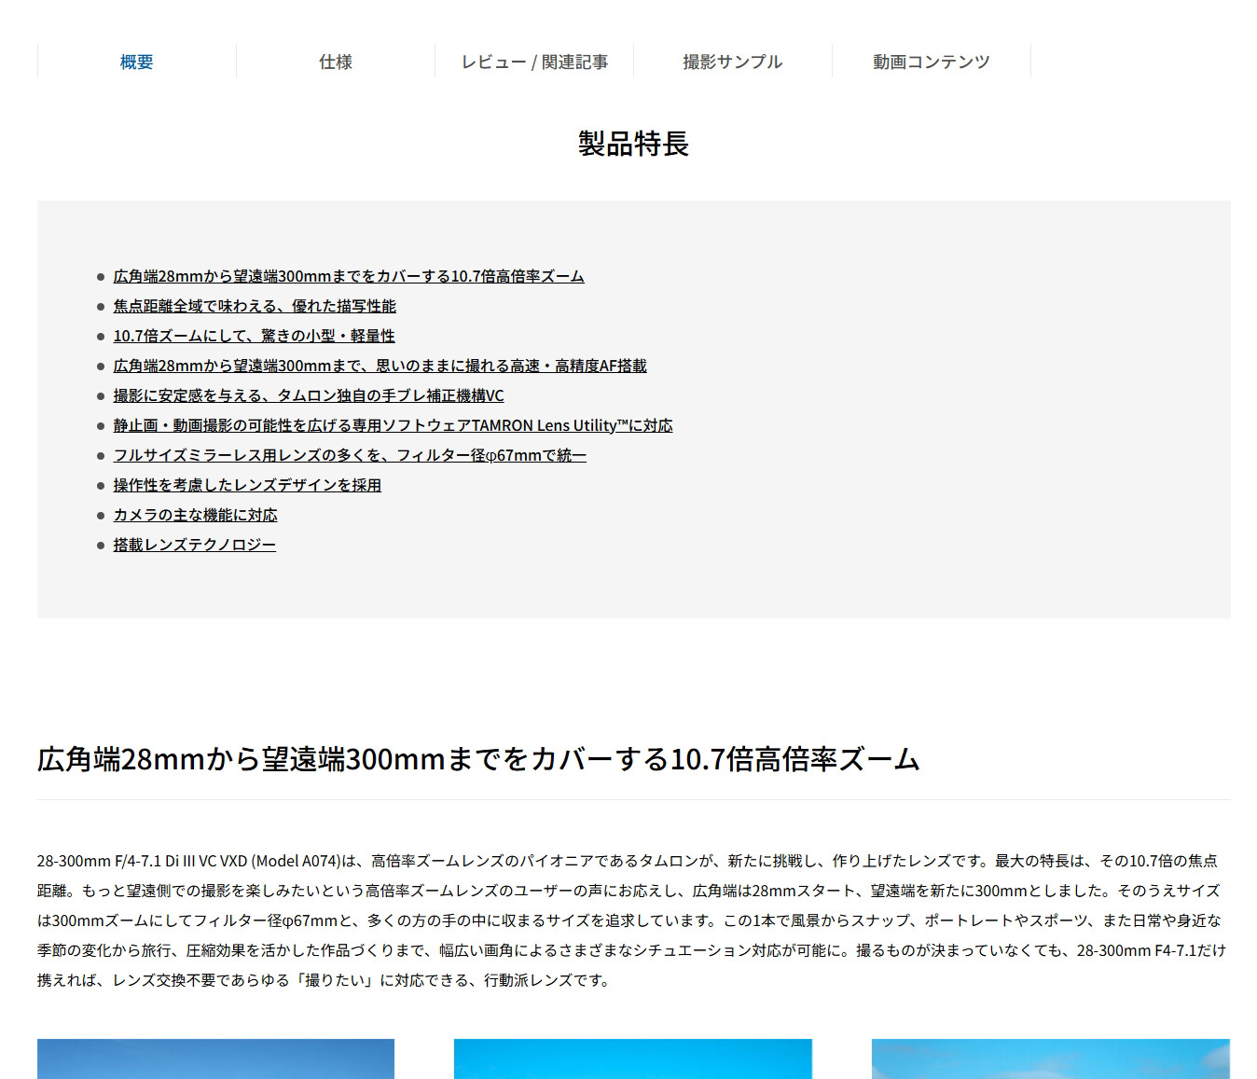Click the 高速・高精度AF搭載 feature link
Viewport: 1257px width, 1079px height.
pos(380,366)
